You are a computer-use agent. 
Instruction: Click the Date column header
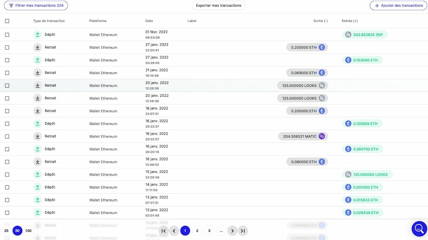click(149, 21)
